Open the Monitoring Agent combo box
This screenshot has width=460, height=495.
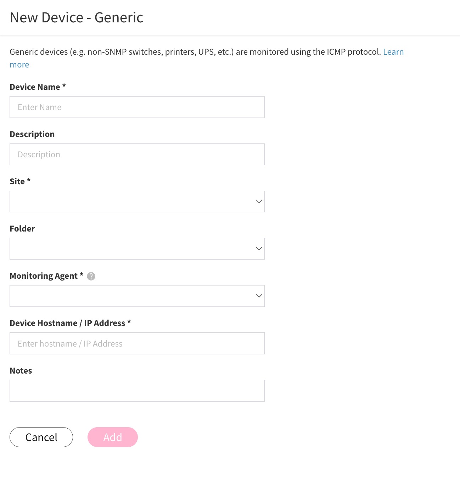(137, 296)
